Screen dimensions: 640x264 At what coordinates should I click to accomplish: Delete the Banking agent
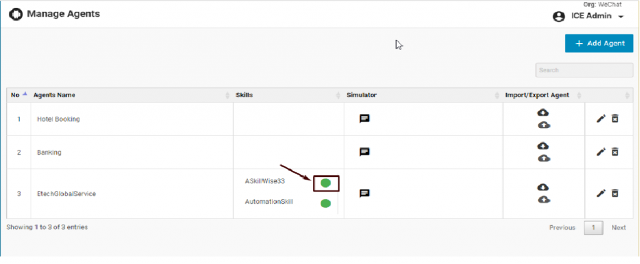coord(614,152)
